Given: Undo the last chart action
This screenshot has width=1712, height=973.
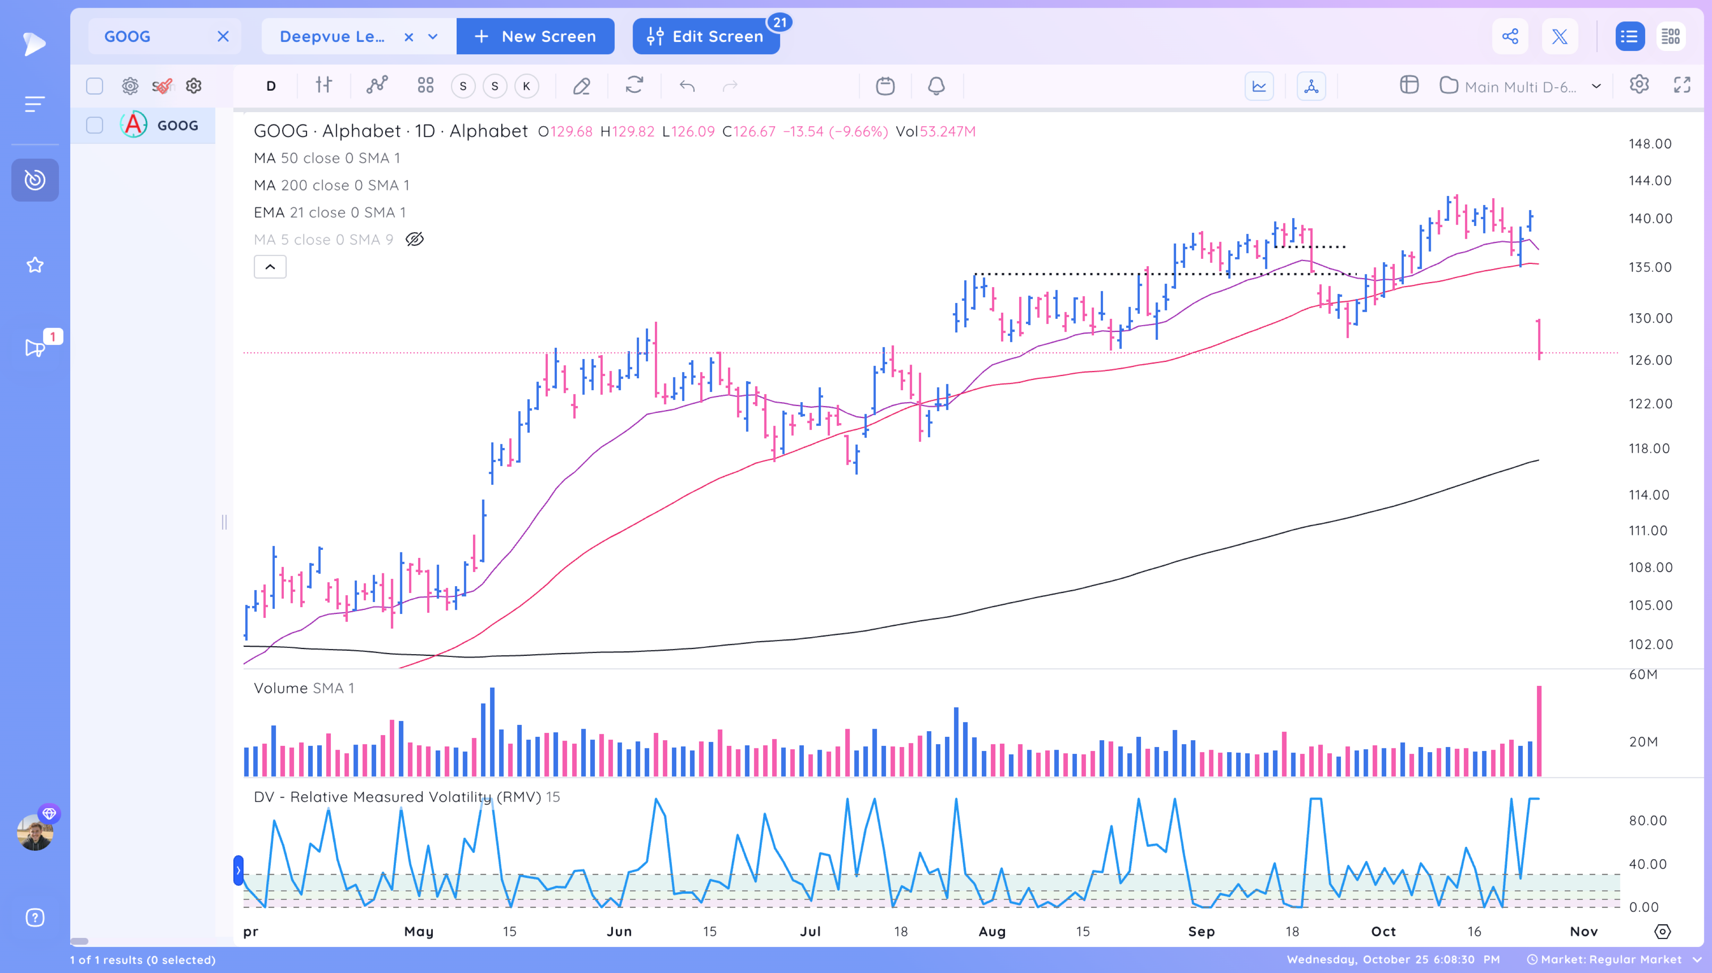Looking at the screenshot, I should [x=687, y=86].
